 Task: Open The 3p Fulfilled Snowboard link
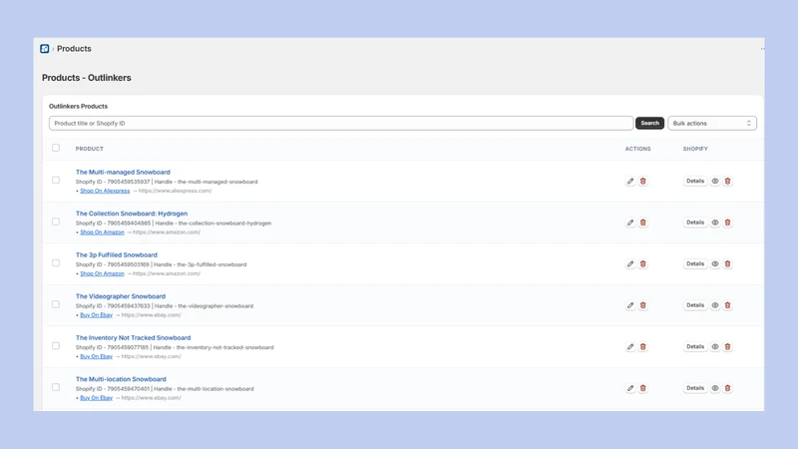tap(117, 255)
